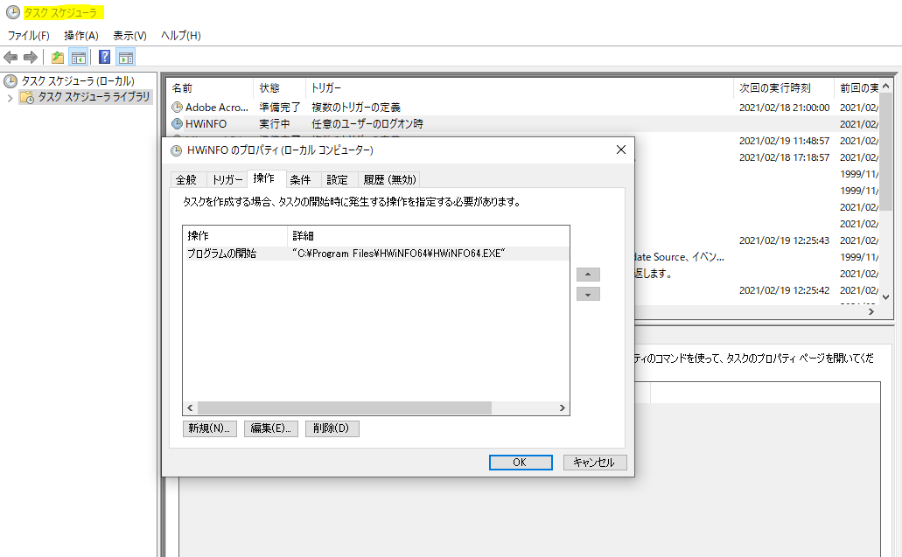
Task: Expand the タスク スケジューラ ライブラリ tree node
Action: point(10,98)
